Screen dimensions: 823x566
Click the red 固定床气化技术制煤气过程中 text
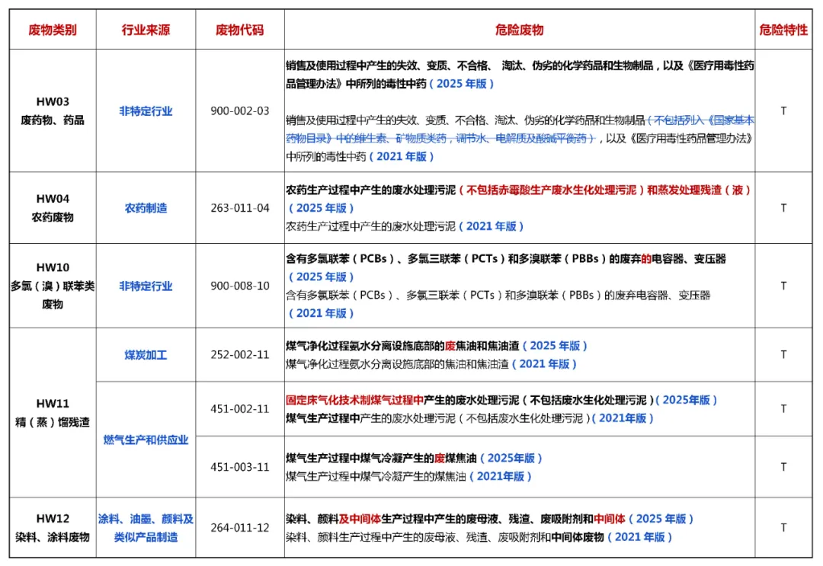coord(343,400)
